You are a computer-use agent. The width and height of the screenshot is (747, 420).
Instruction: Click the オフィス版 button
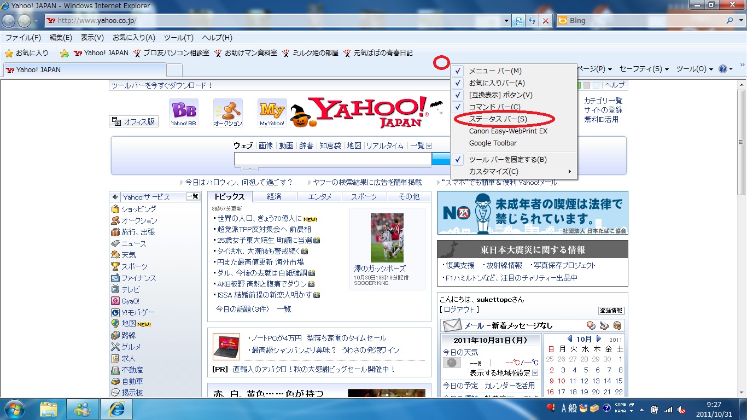[134, 121]
